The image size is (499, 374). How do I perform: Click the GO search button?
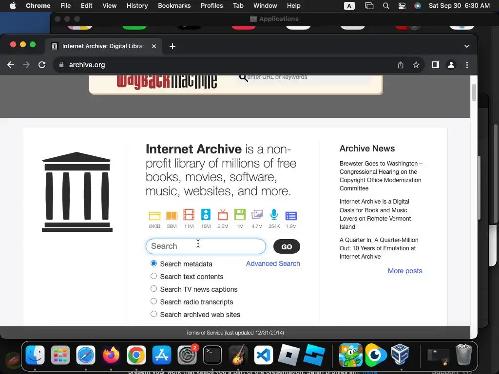click(x=287, y=246)
